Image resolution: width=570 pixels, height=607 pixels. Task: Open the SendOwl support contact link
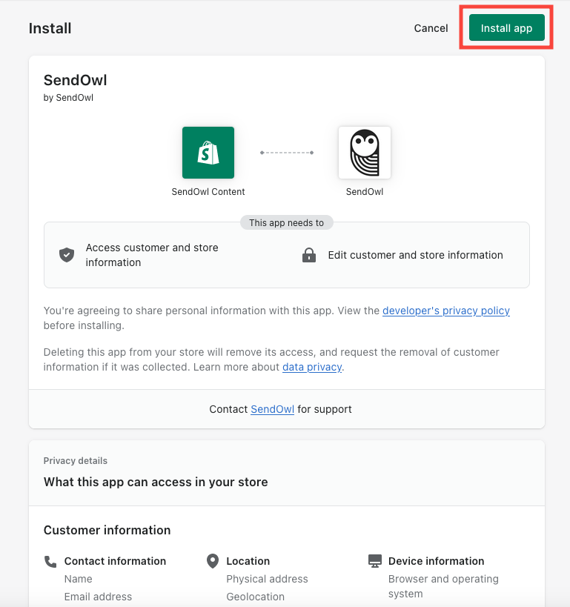pyautogui.click(x=272, y=409)
